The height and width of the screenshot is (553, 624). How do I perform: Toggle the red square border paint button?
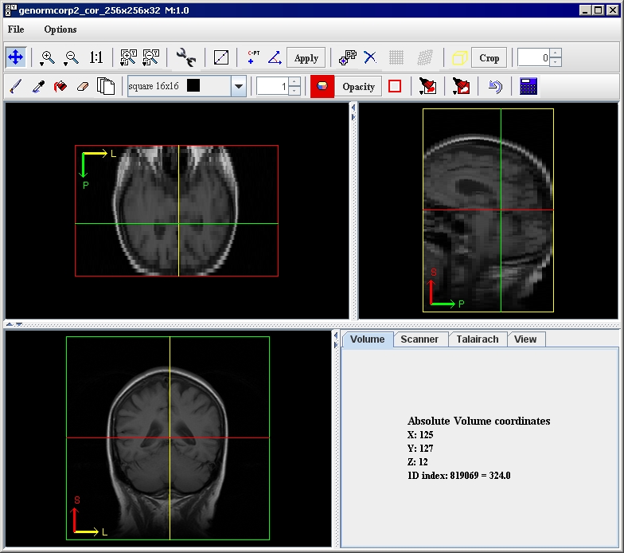coord(395,86)
